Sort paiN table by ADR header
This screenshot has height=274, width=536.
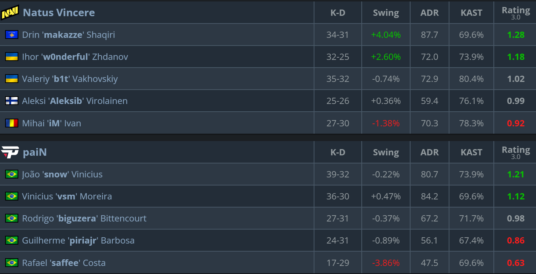(x=430, y=152)
